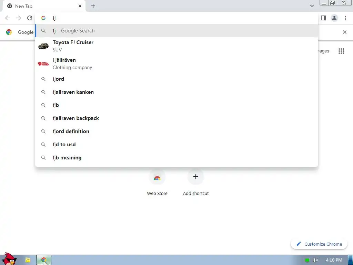Open the Google apps grid
Screen dimensions: 353x265
tap(341, 51)
